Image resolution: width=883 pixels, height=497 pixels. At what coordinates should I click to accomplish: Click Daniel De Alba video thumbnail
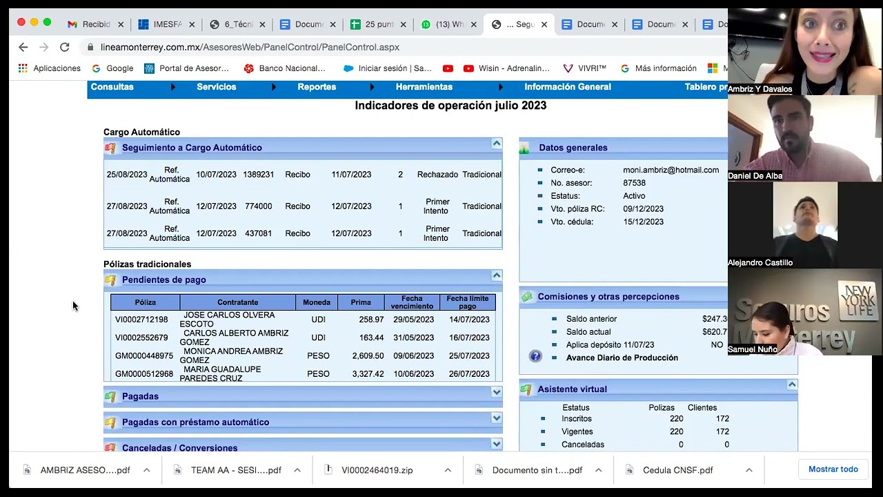coord(804,138)
